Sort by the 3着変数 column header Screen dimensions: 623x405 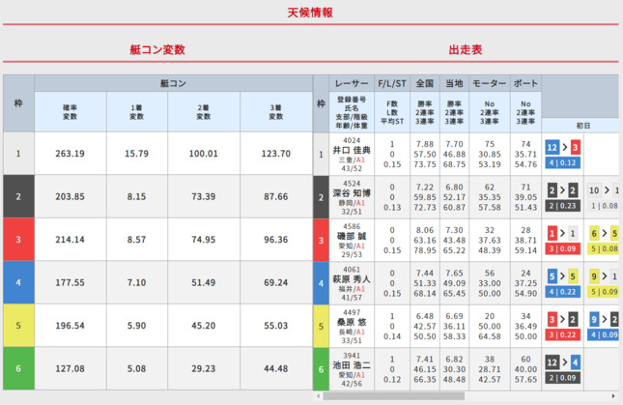click(276, 112)
